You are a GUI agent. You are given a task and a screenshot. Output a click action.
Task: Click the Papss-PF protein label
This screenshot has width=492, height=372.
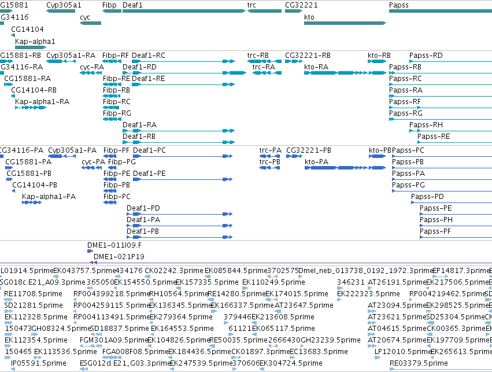[x=435, y=231]
